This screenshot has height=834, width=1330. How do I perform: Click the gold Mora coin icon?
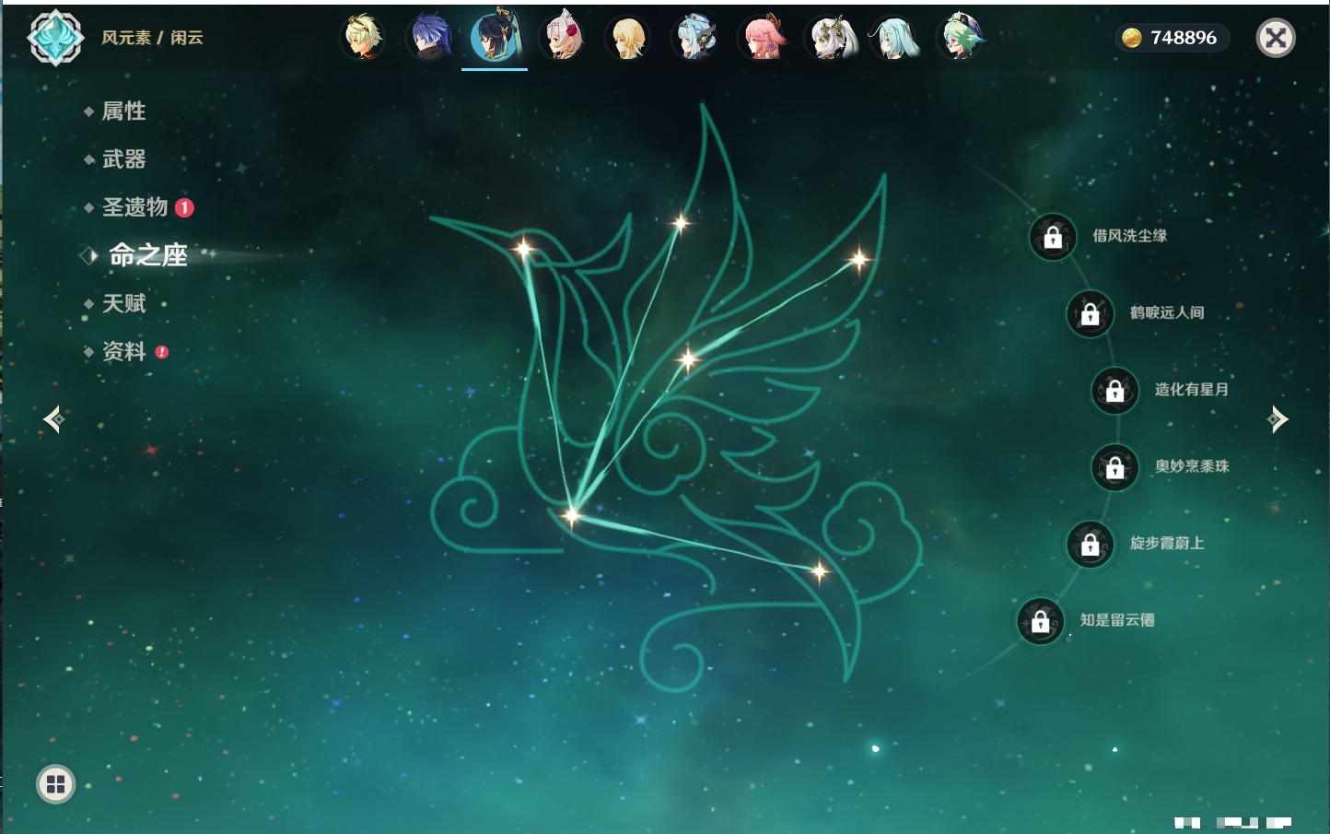pyautogui.click(x=1131, y=38)
